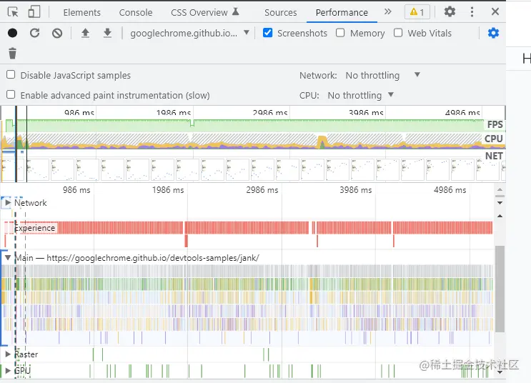Open the warning issues badge
This screenshot has width=531, height=383.
[417, 12]
